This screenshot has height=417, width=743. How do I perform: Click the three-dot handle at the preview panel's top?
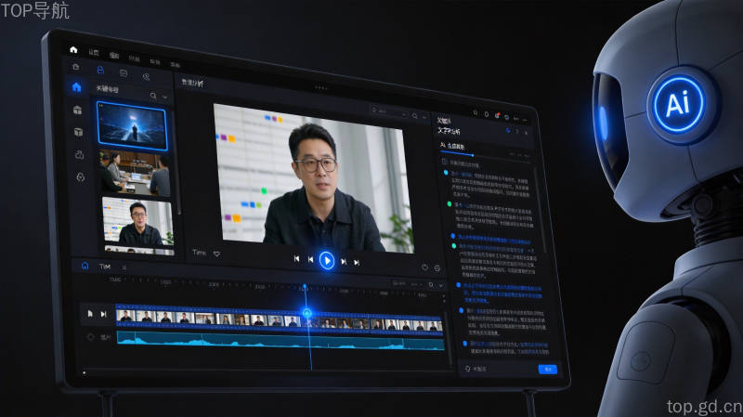tap(321, 87)
